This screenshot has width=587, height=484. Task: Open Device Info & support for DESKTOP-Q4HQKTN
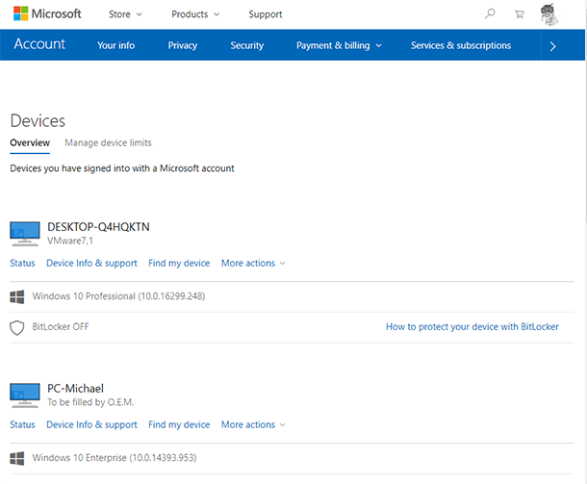pyautogui.click(x=91, y=263)
